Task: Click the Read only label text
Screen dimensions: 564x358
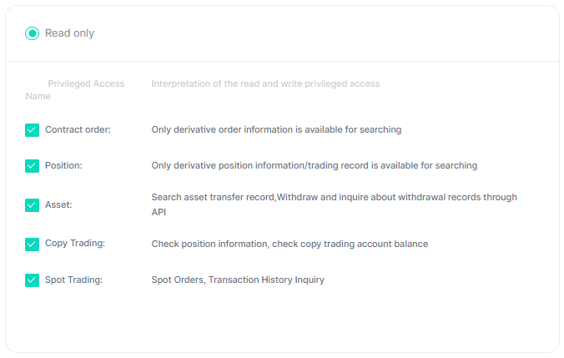Action: (x=69, y=33)
